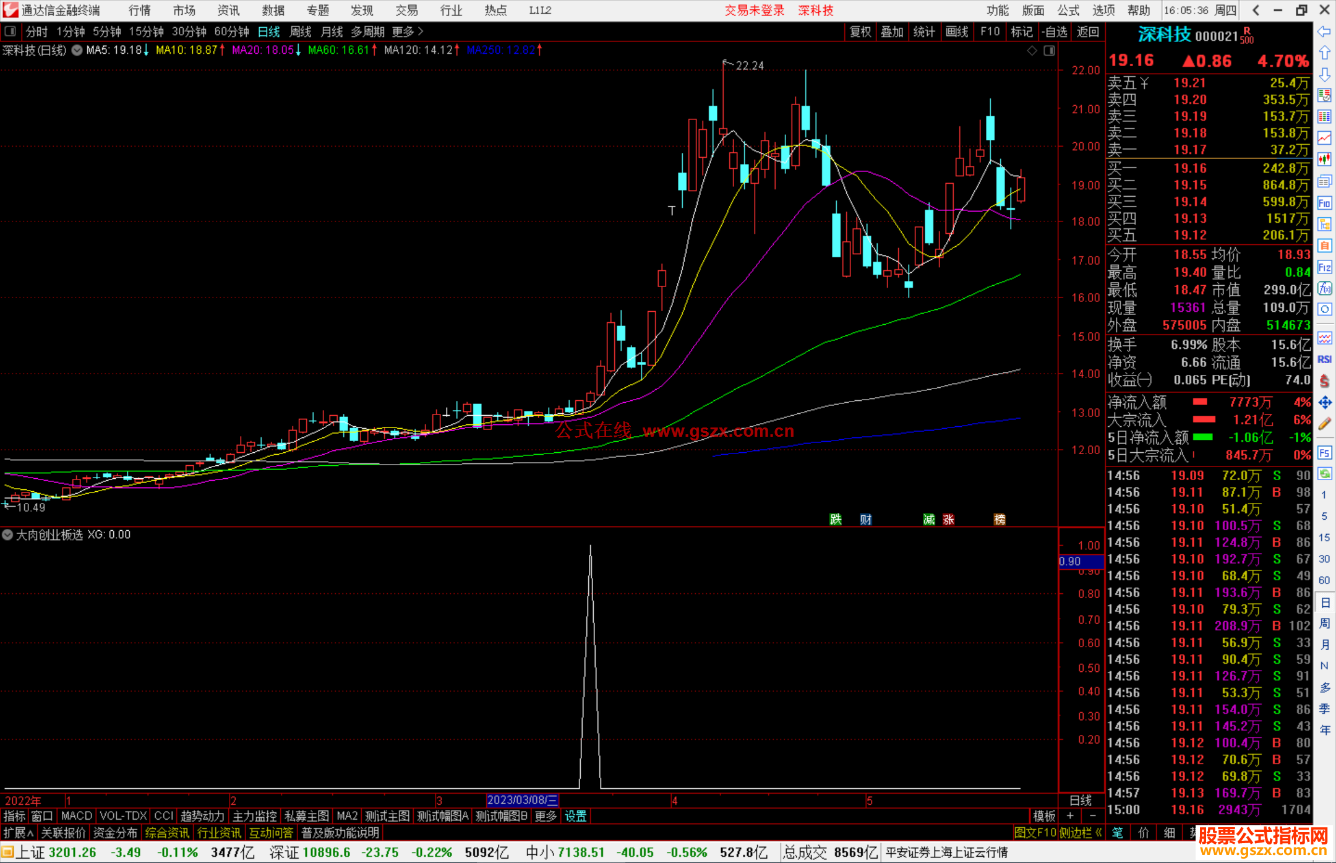Select the 笔 tick tab under trades list
1336x863 pixels.
point(1117,833)
